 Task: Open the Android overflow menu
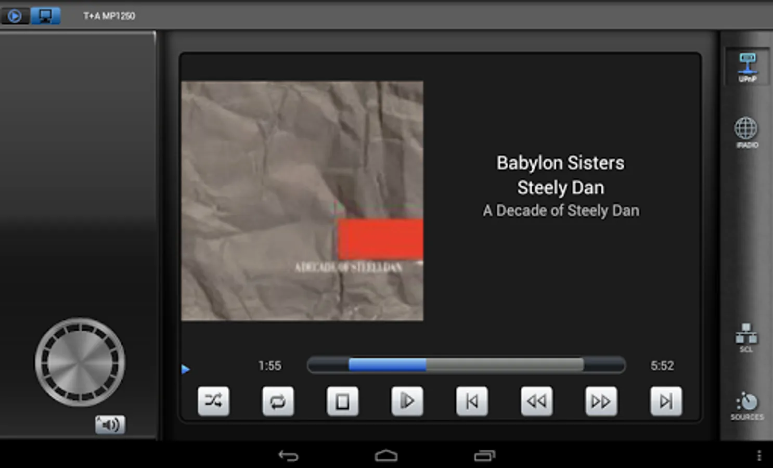point(759,456)
